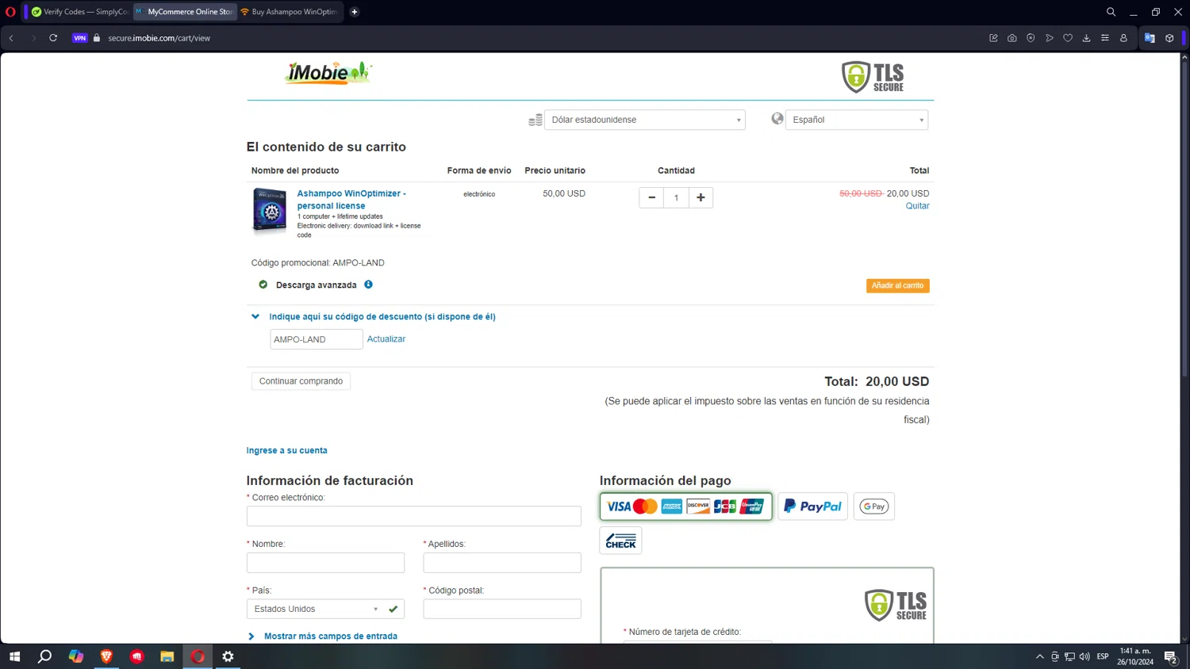Open Windows taskbar search
The image size is (1190, 669).
(x=45, y=656)
